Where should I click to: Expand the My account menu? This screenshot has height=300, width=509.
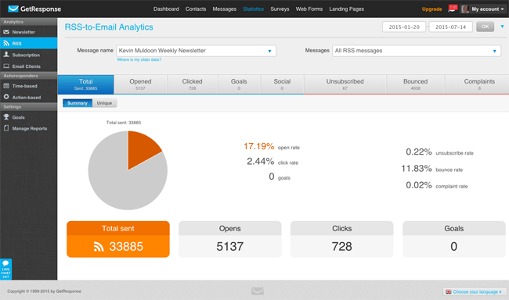[x=487, y=9]
